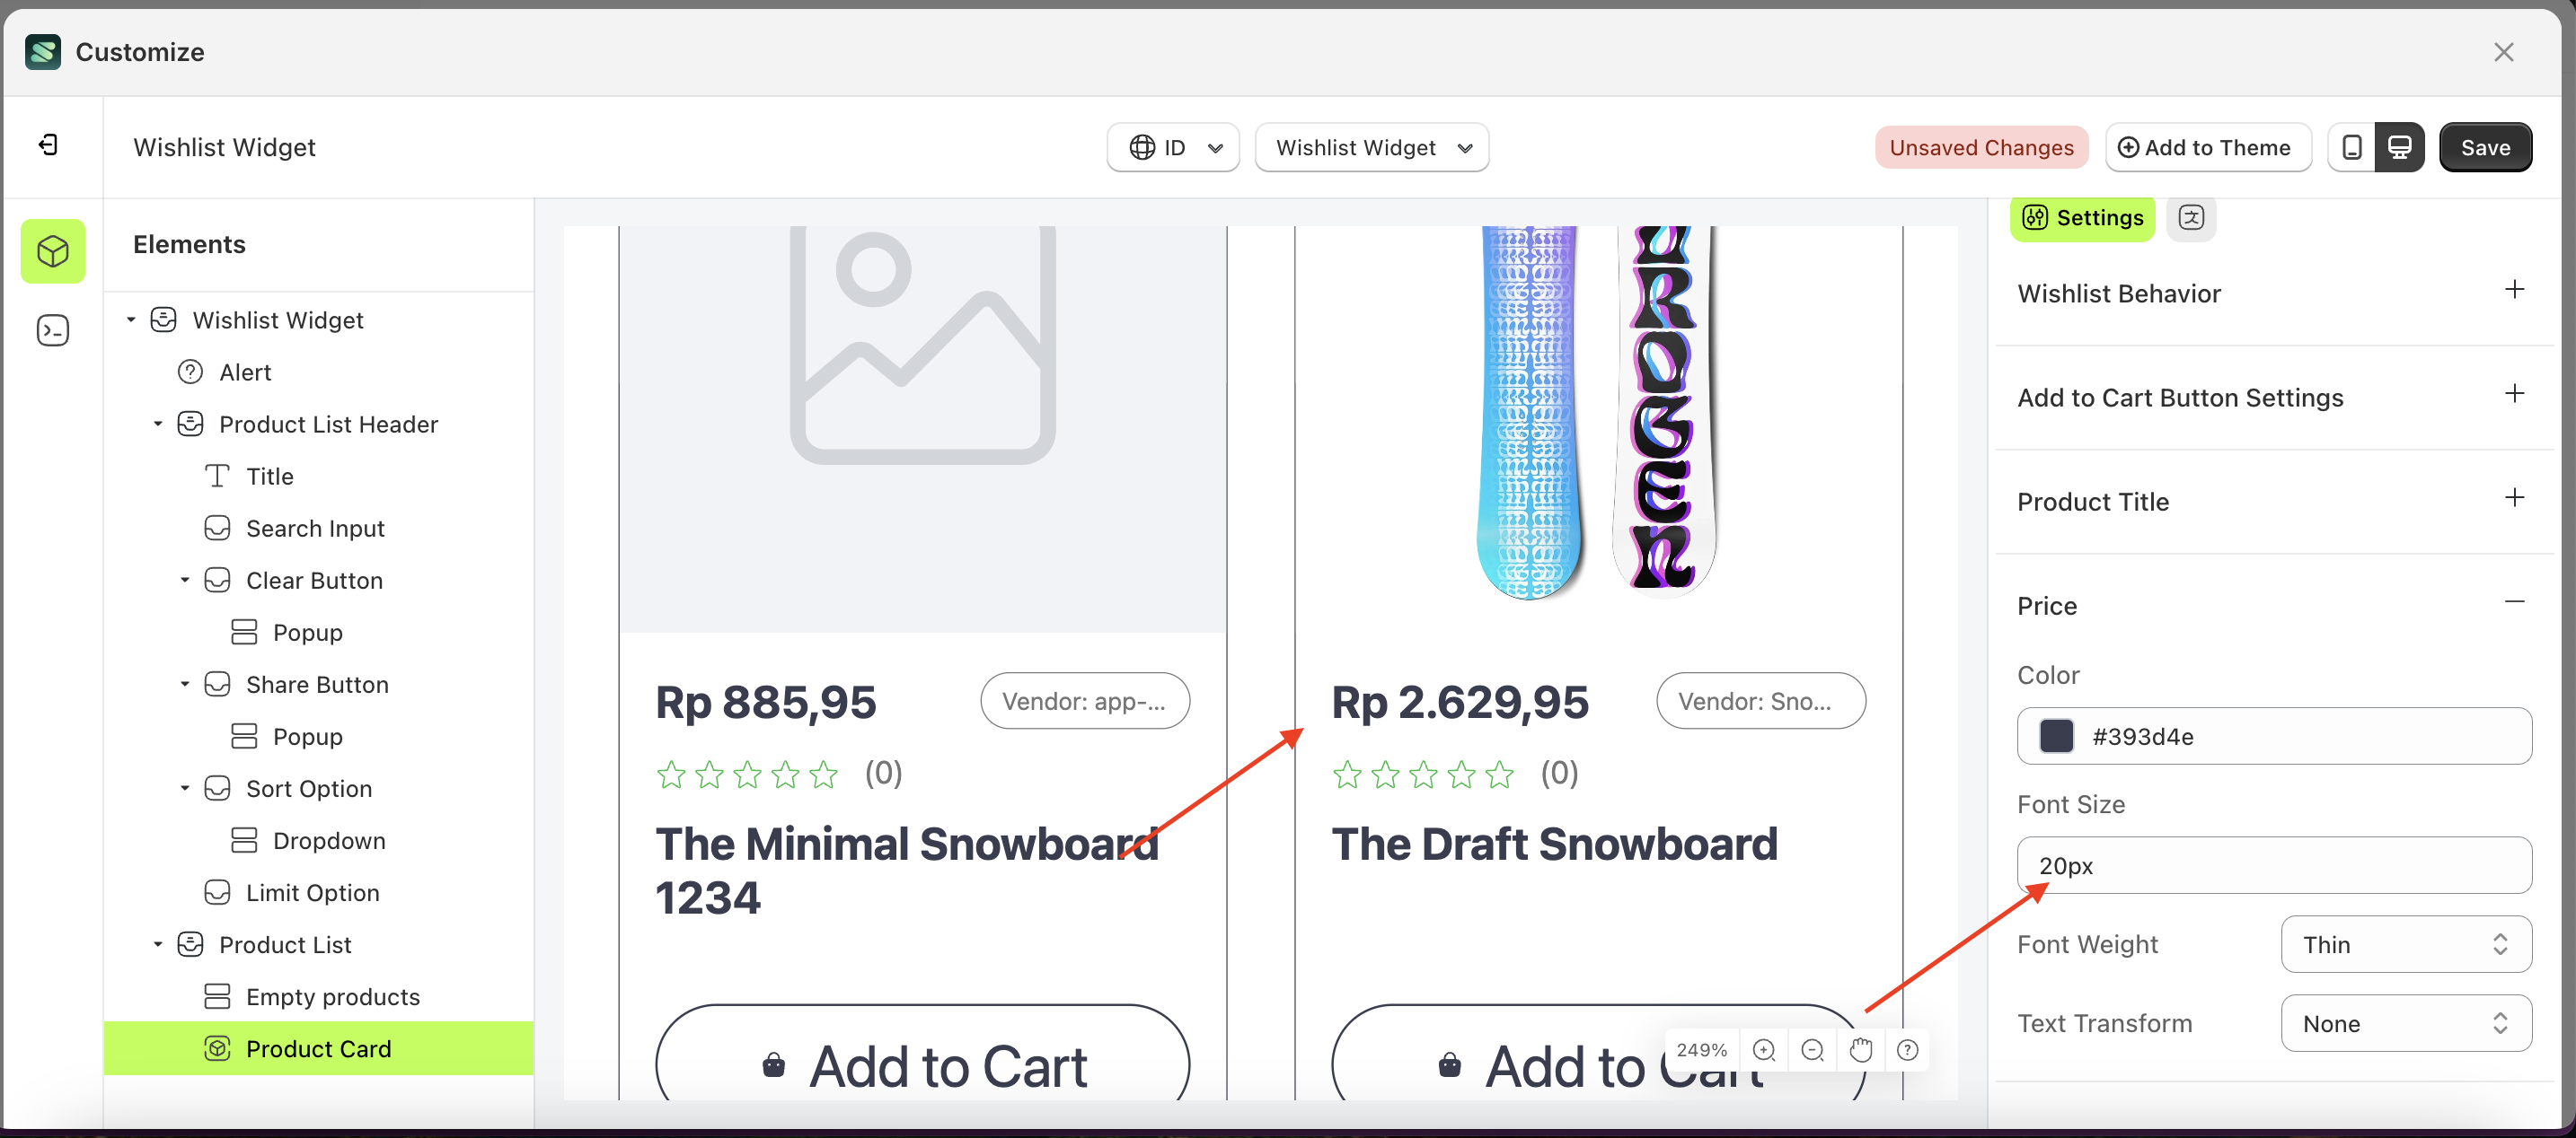Click the exit editor icon
This screenshot has height=1138, width=2576.
(x=48, y=146)
